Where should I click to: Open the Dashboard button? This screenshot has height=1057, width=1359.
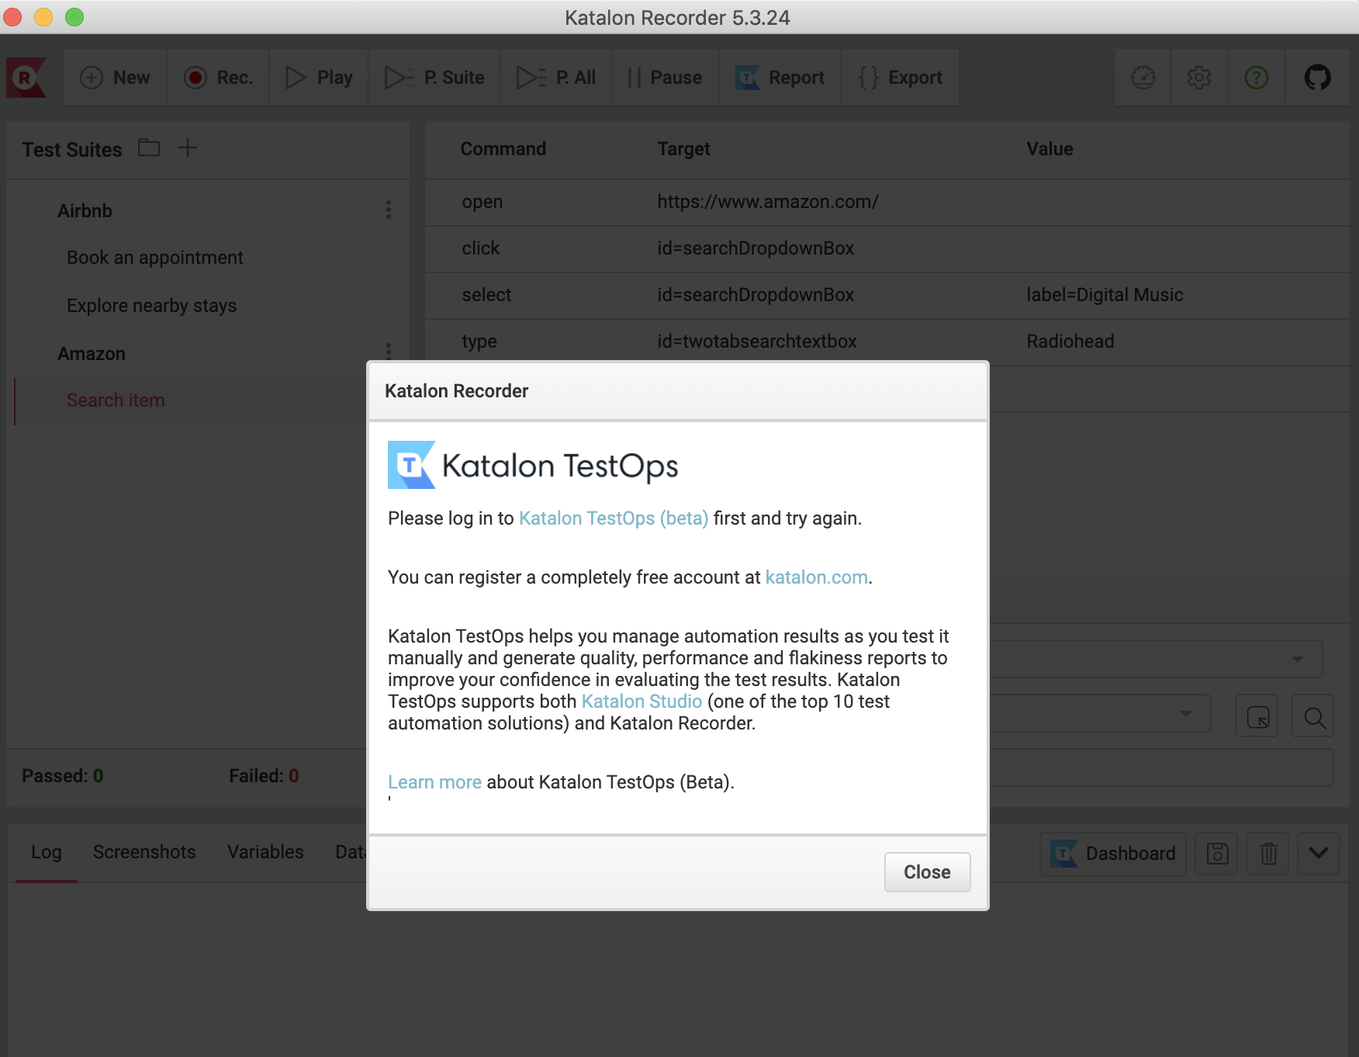point(1113,854)
